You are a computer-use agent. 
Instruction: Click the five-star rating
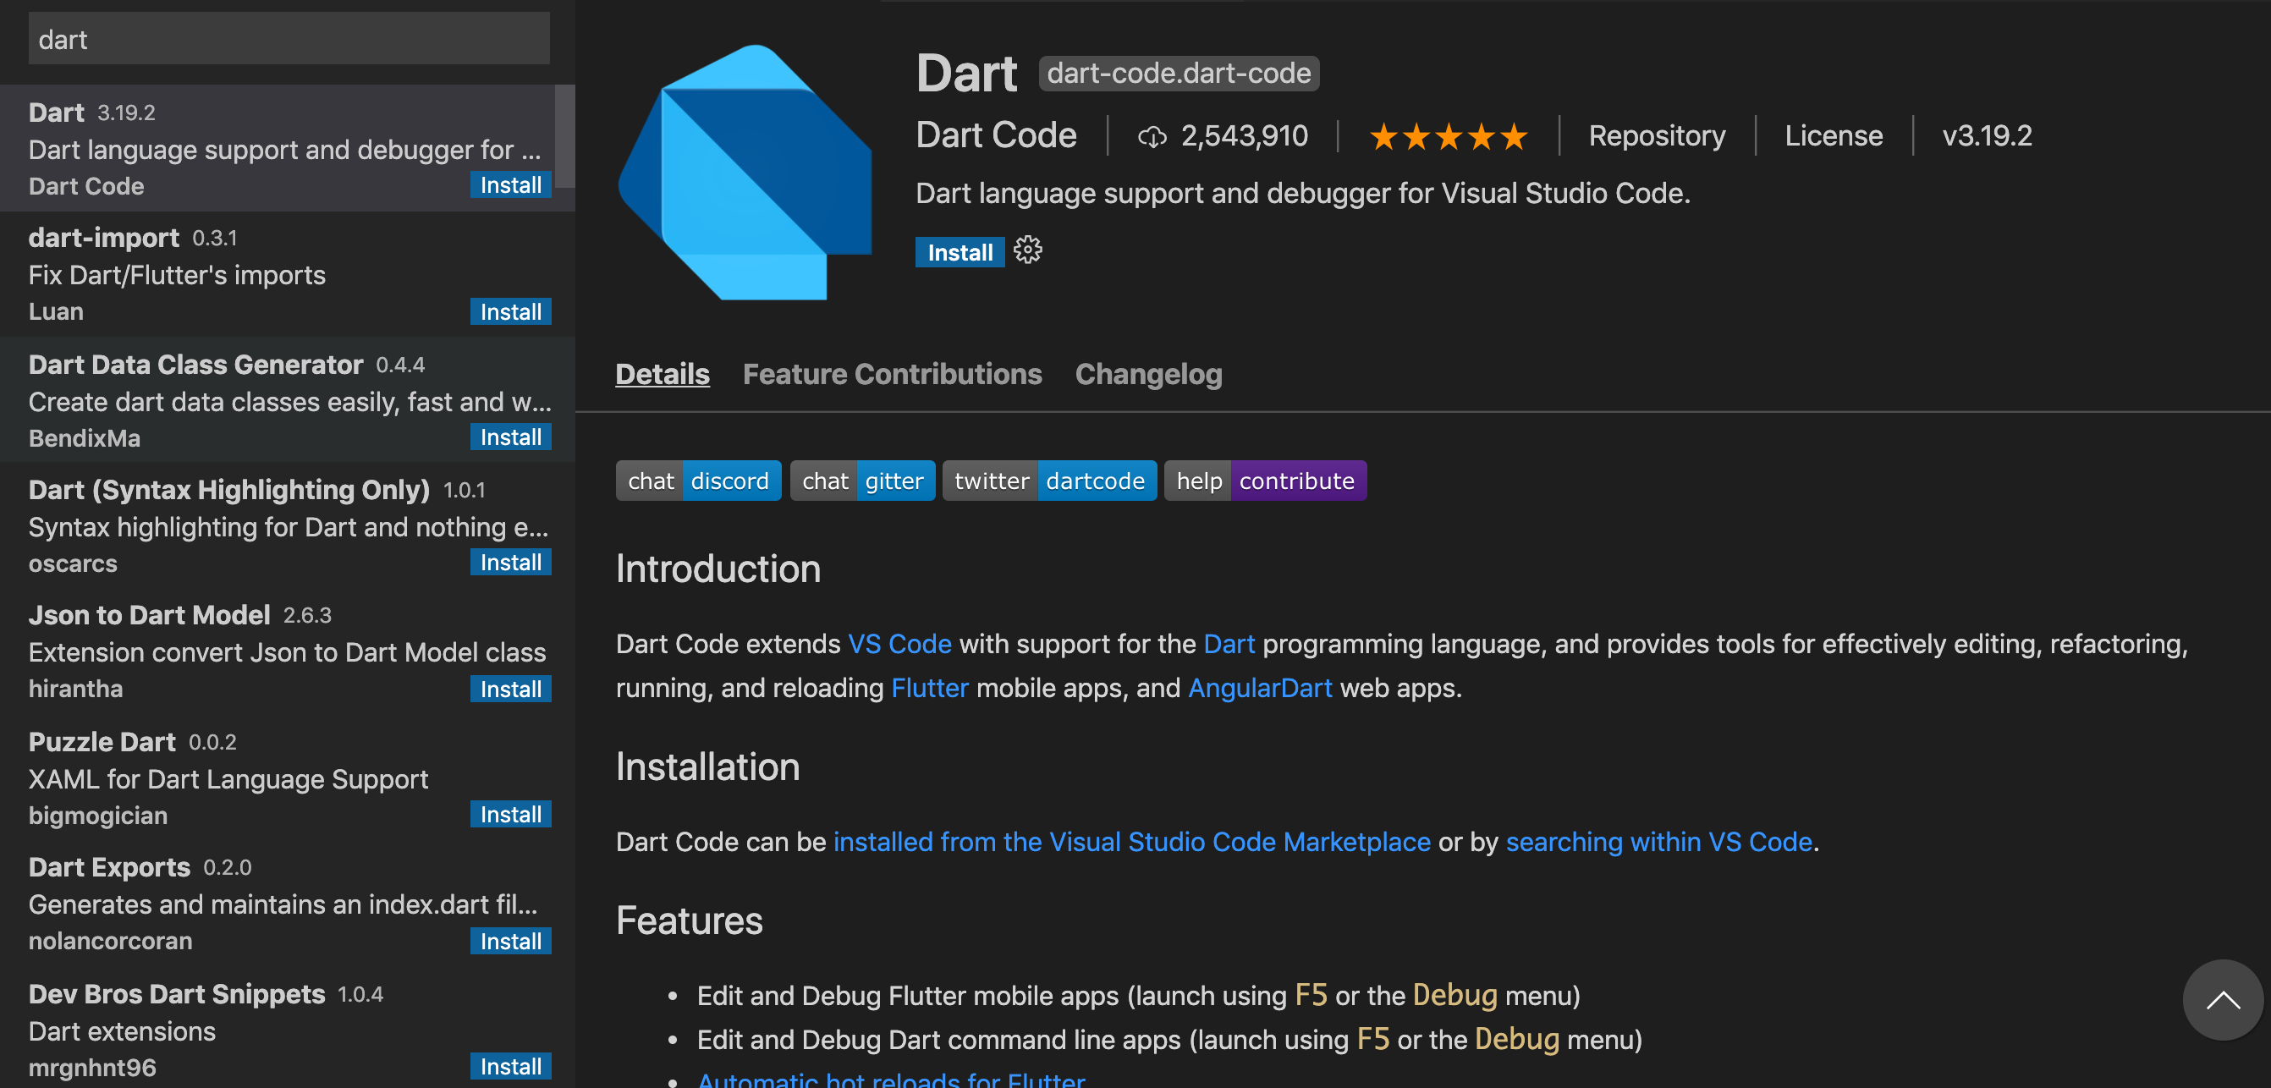[x=1448, y=137]
